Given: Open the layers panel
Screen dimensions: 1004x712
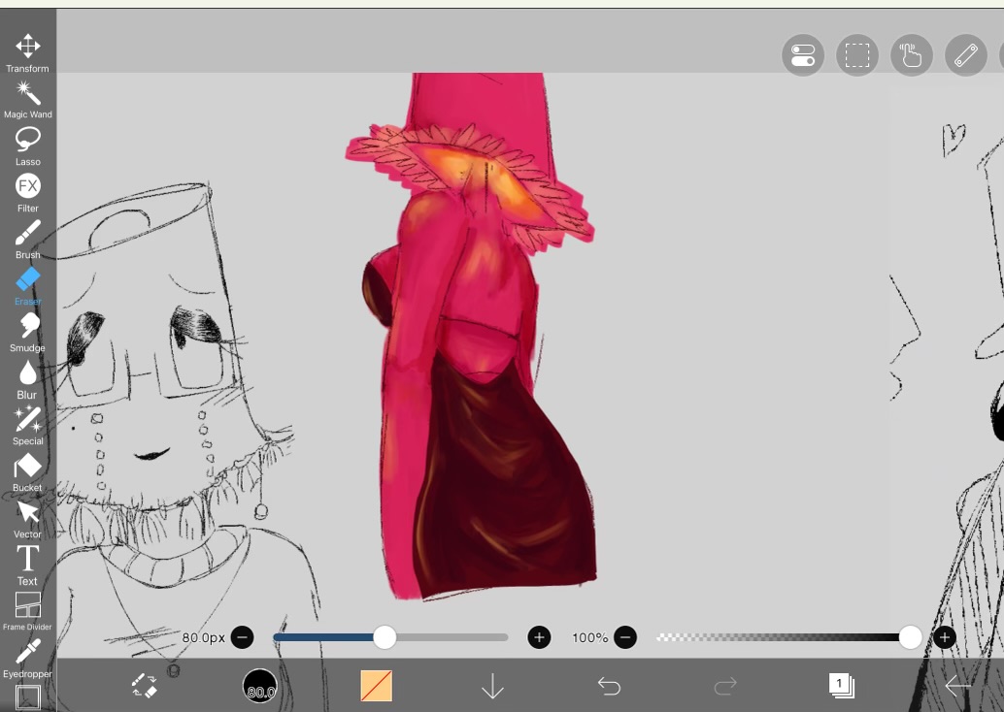Looking at the screenshot, I should coord(842,686).
